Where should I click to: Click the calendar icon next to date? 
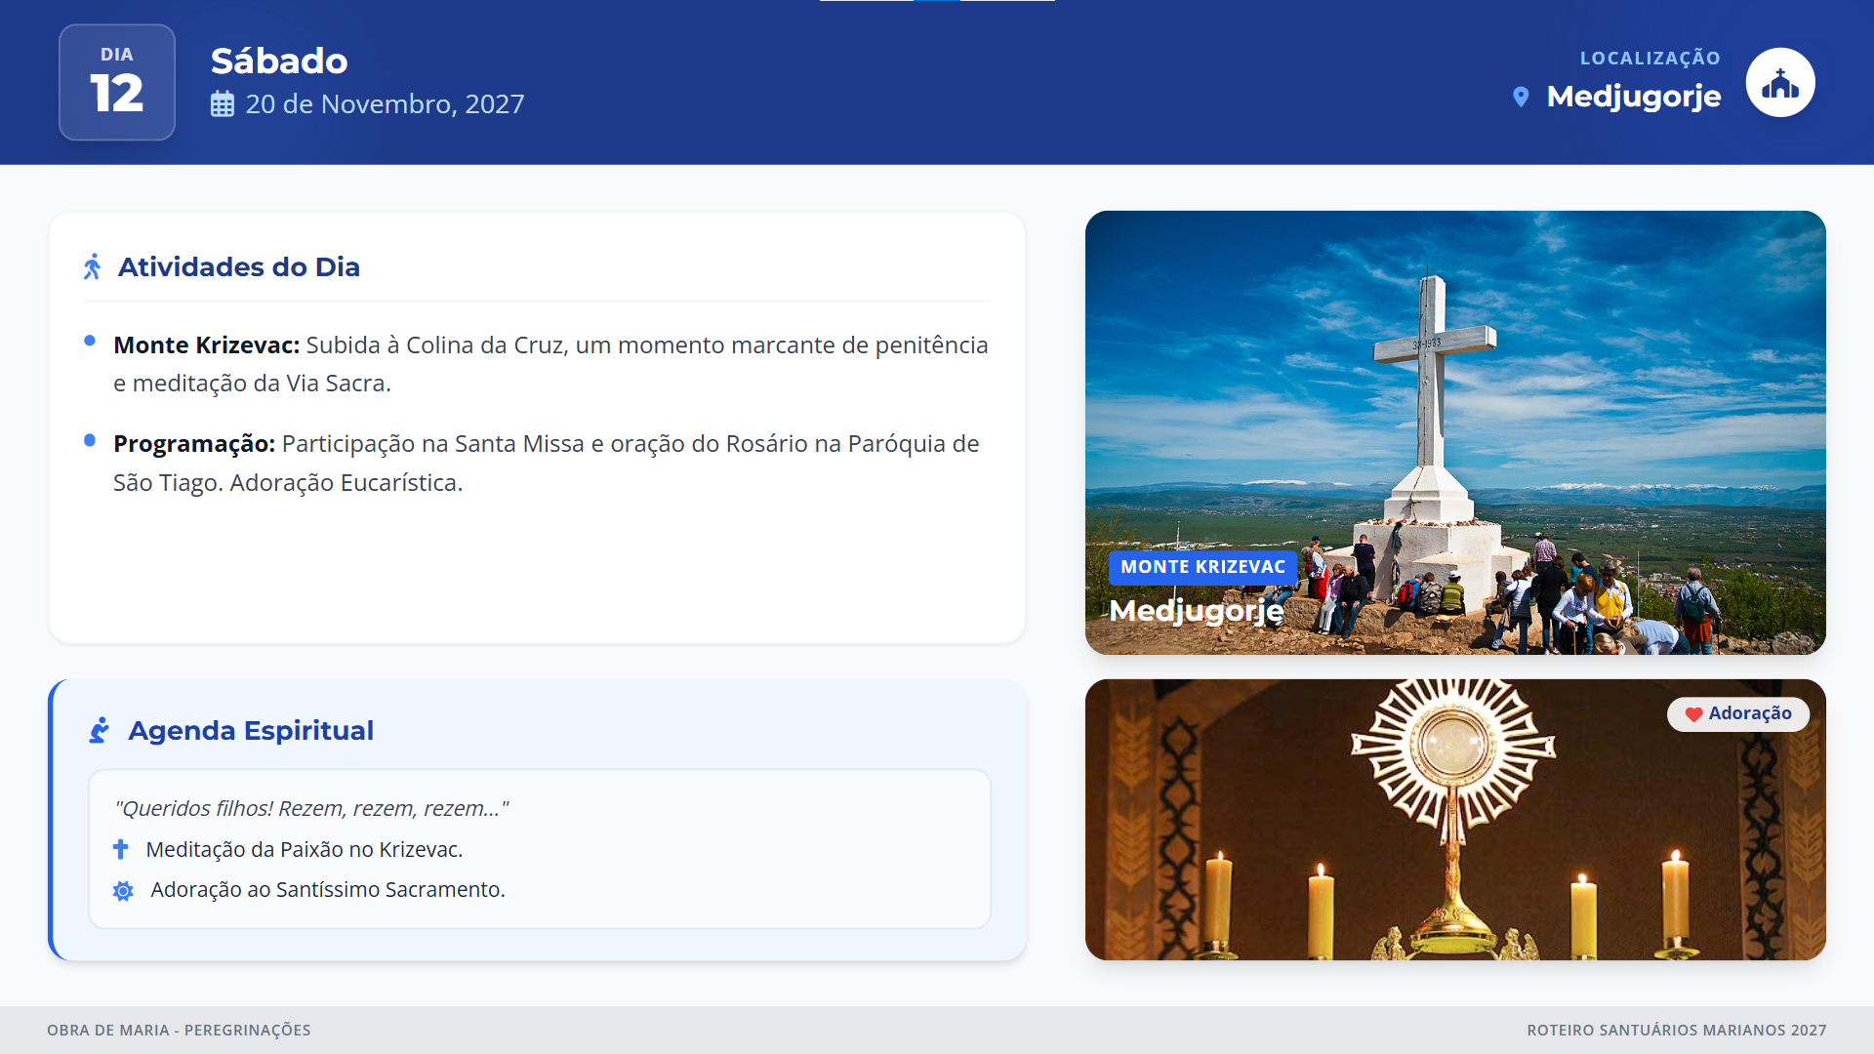point(223,104)
